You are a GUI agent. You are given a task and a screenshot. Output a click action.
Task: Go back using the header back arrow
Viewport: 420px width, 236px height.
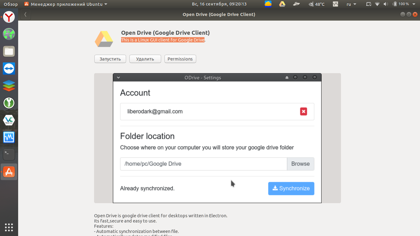click(x=26, y=14)
